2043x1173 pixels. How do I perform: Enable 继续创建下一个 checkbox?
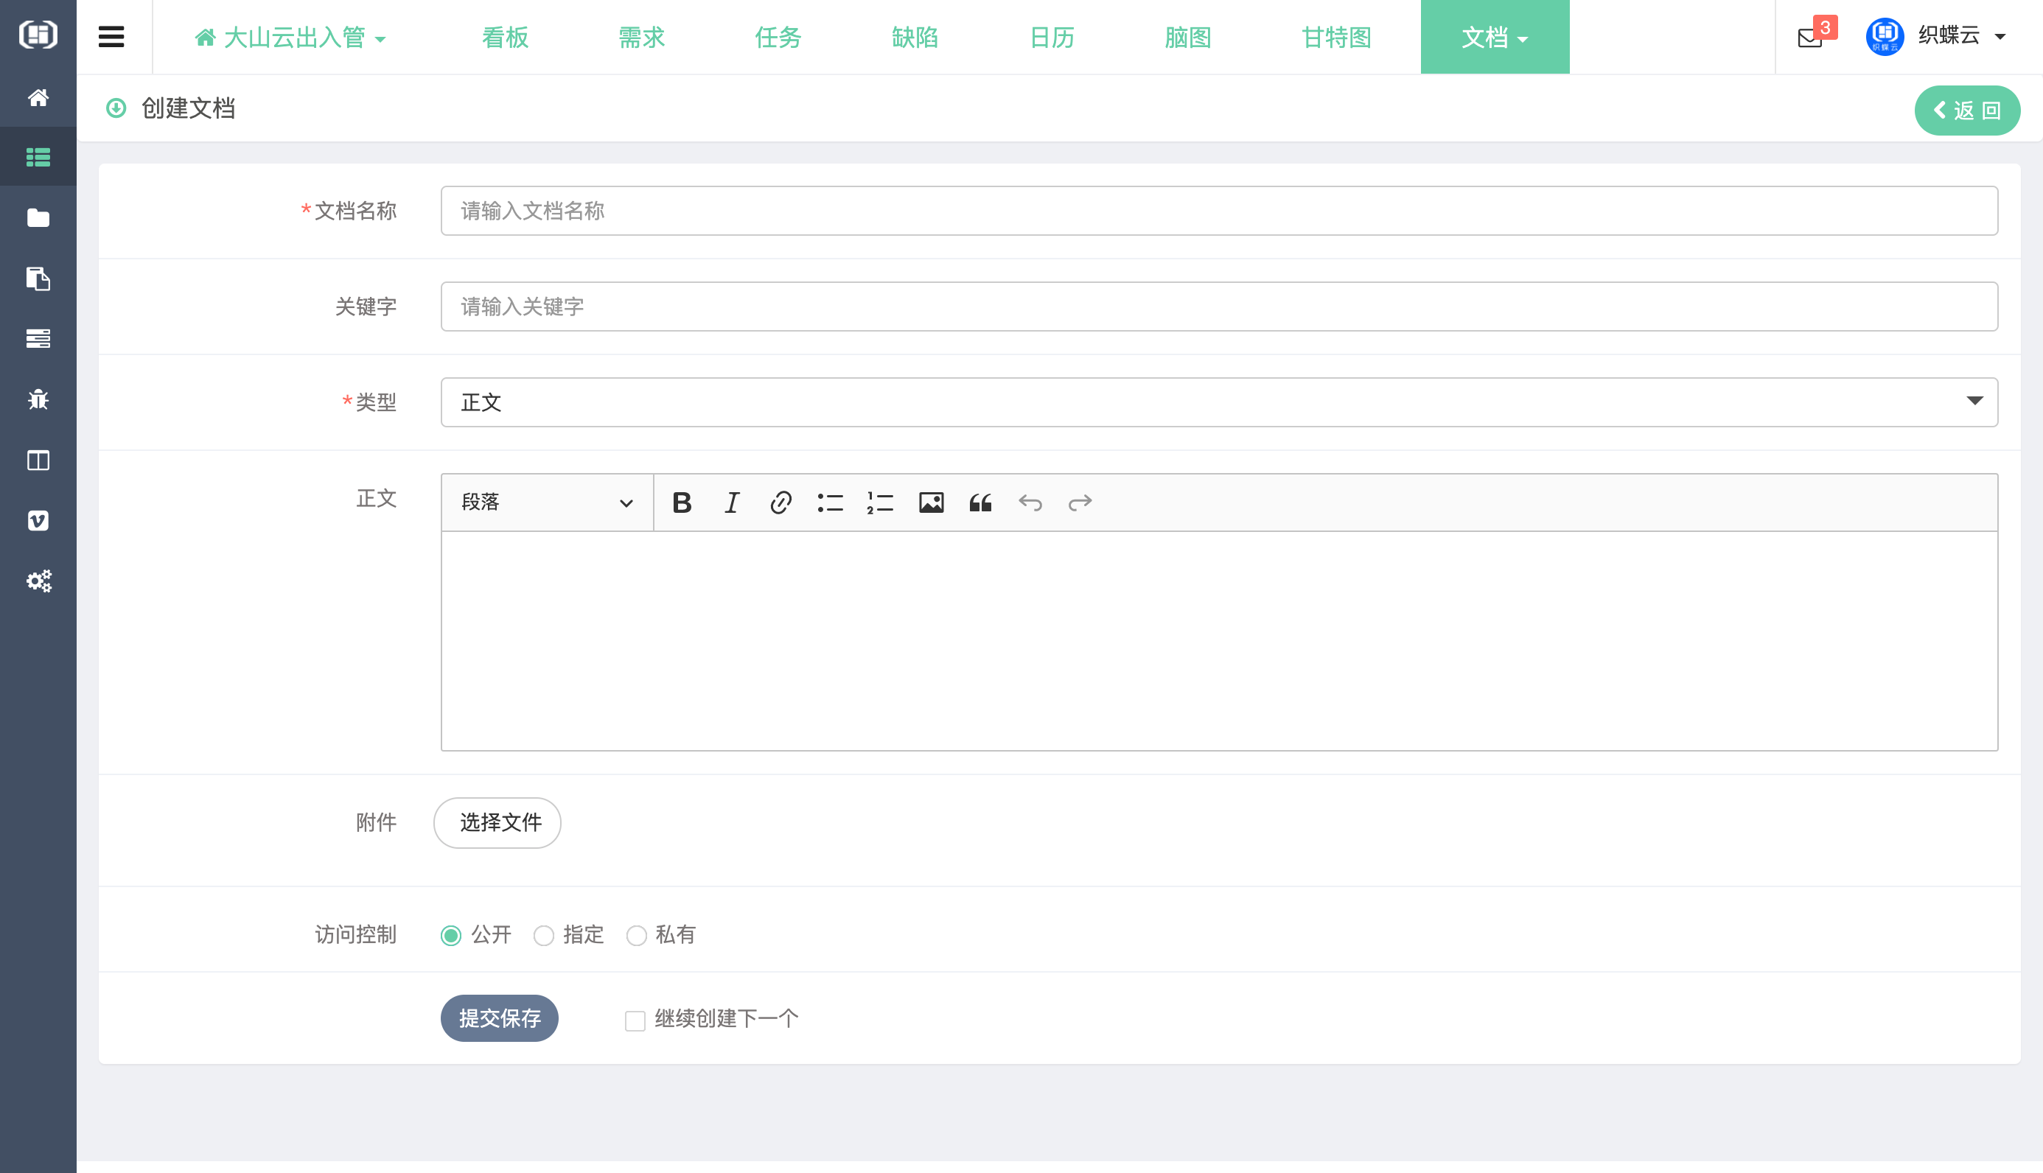click(x=635, y=1020)
